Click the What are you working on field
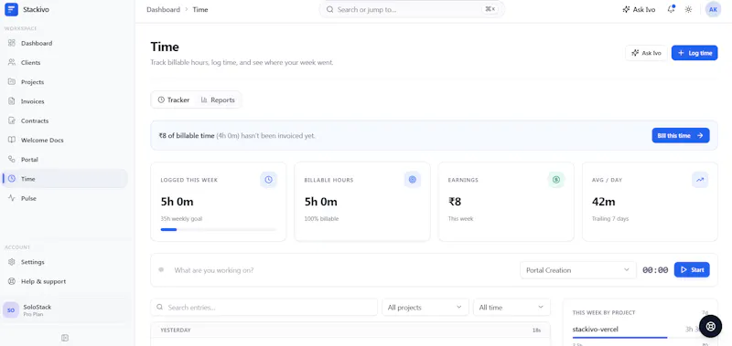 [343, 270]
